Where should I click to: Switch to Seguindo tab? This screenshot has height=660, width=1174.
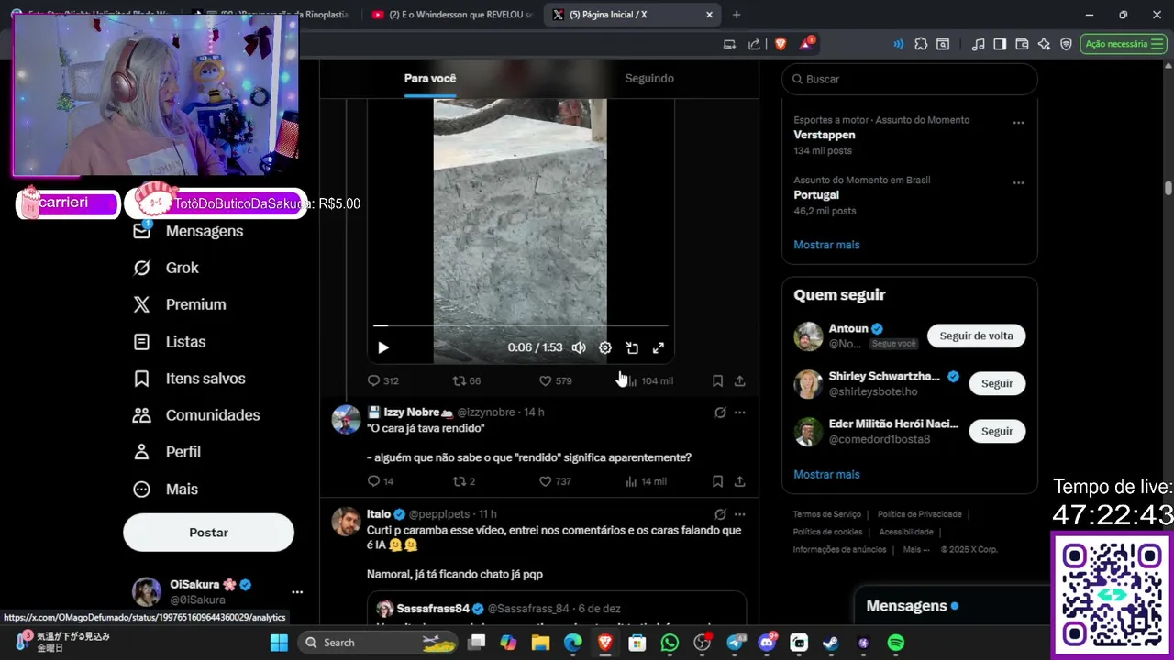(x=649, y=78)
